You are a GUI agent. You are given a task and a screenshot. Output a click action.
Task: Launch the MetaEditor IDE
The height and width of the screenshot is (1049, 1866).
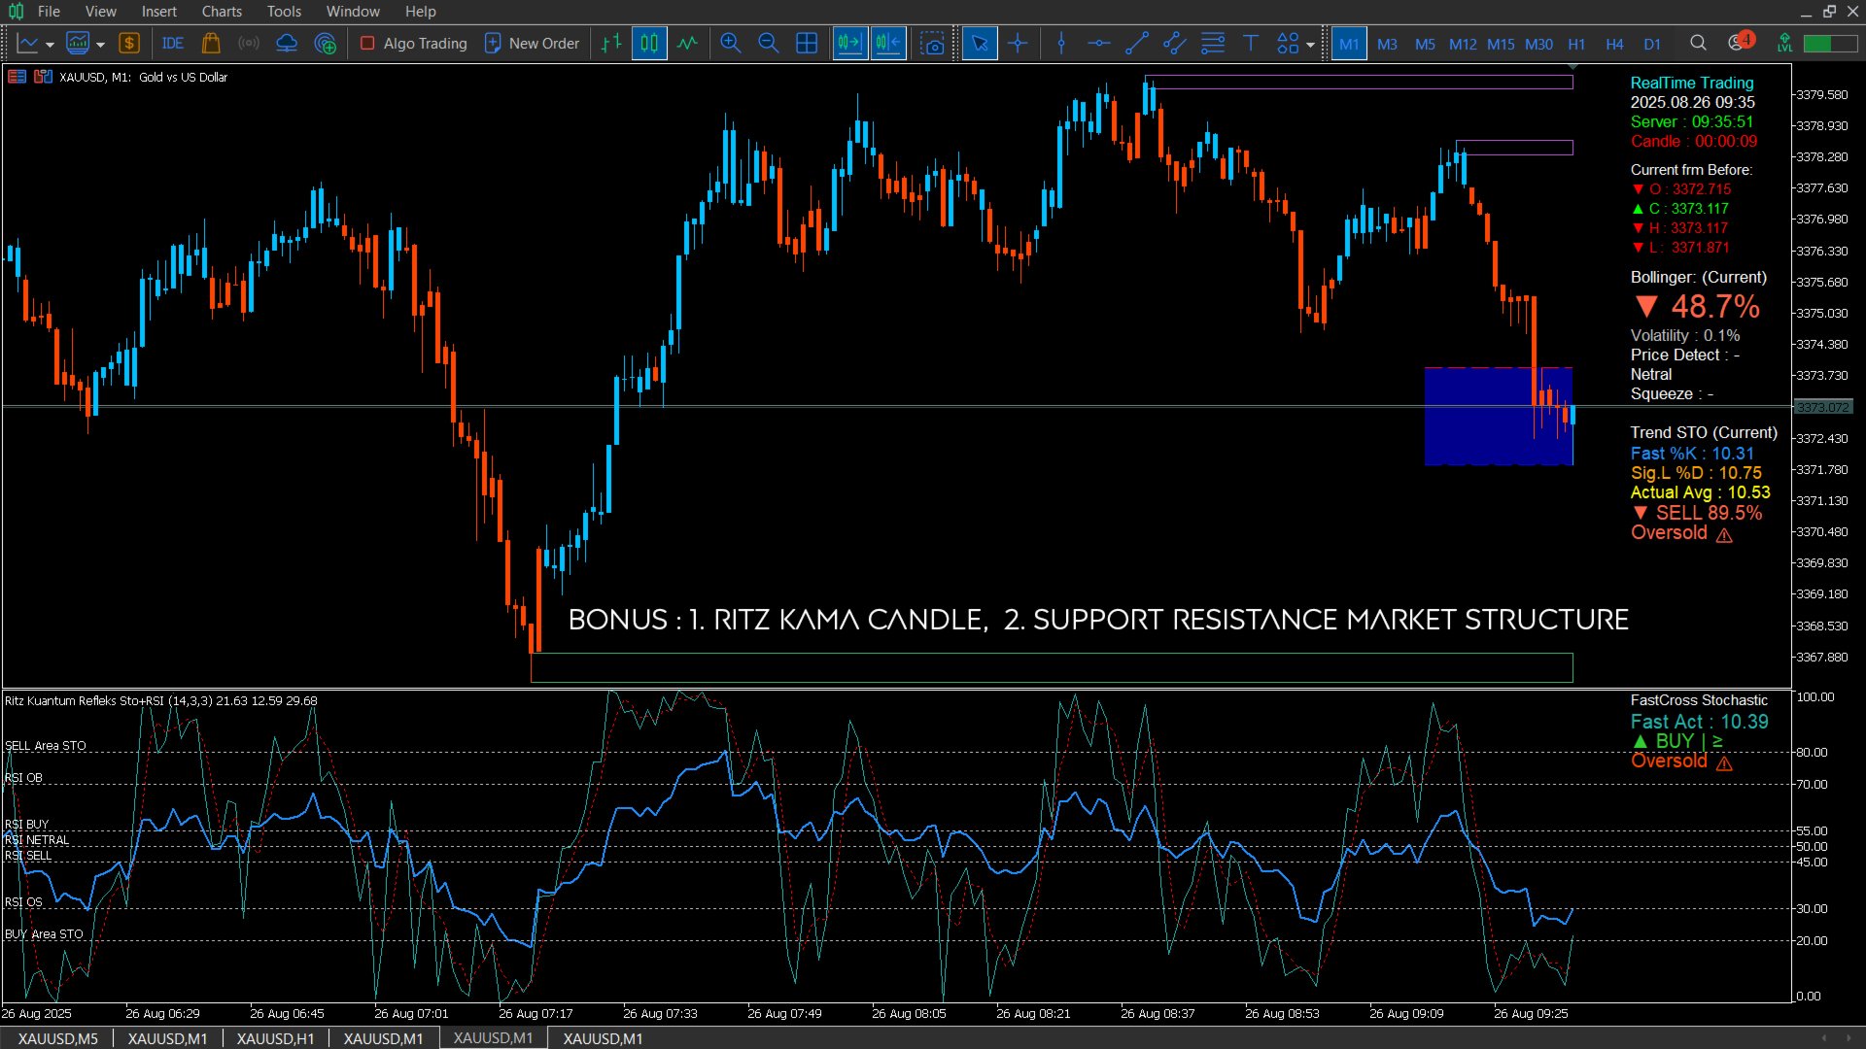(173, 44)
